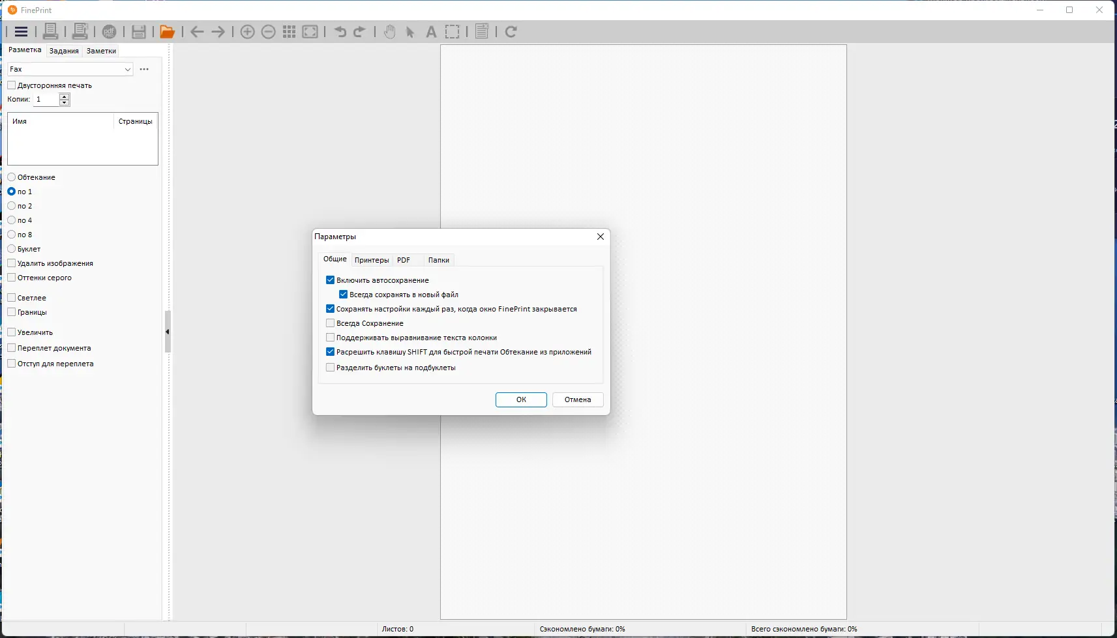Click the fit-to-window toolbar icon
1117x638 pixels.
[310, 31]
